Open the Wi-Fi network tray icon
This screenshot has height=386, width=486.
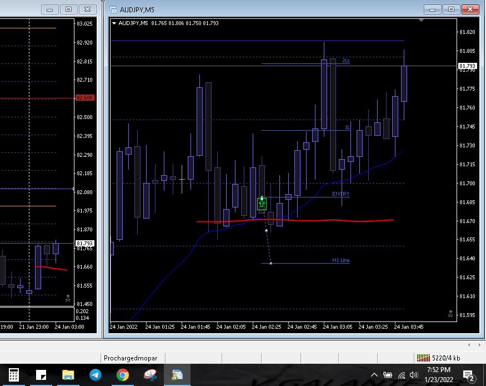[402, 375]
